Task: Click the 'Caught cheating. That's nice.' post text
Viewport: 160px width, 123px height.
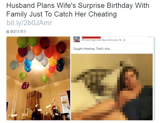Action: tap(92, 49)
